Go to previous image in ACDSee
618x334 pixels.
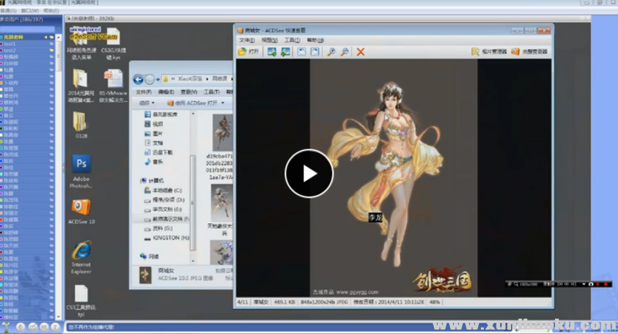tap(271, 52)
